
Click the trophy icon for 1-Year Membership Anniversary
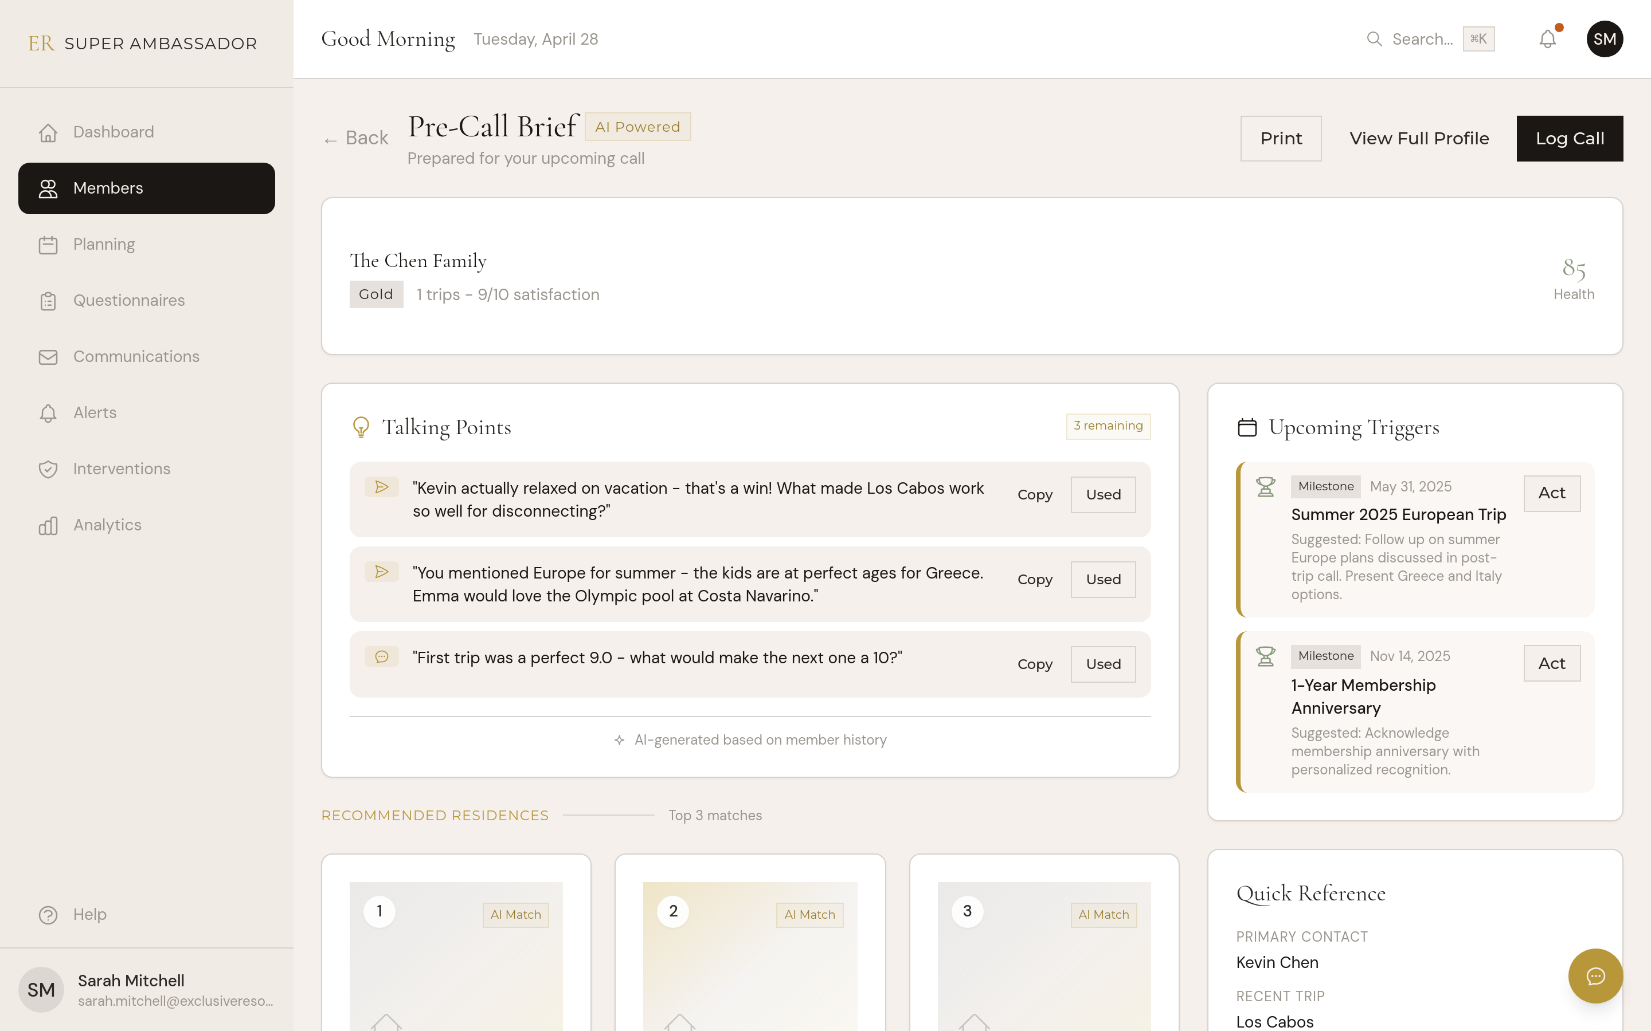tap(1266, 656)
